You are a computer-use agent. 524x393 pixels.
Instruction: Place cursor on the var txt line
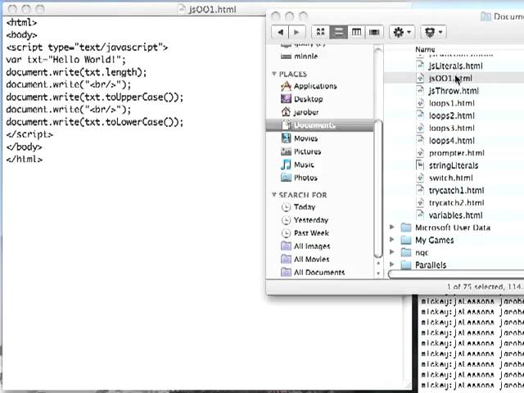(x=65, y=60)
